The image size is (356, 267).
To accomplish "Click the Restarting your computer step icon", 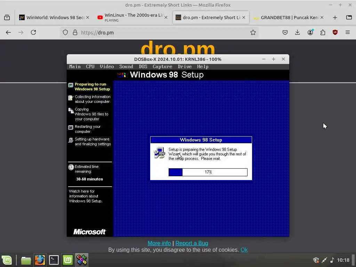I will pyautogui.click(x=71, y=127).
